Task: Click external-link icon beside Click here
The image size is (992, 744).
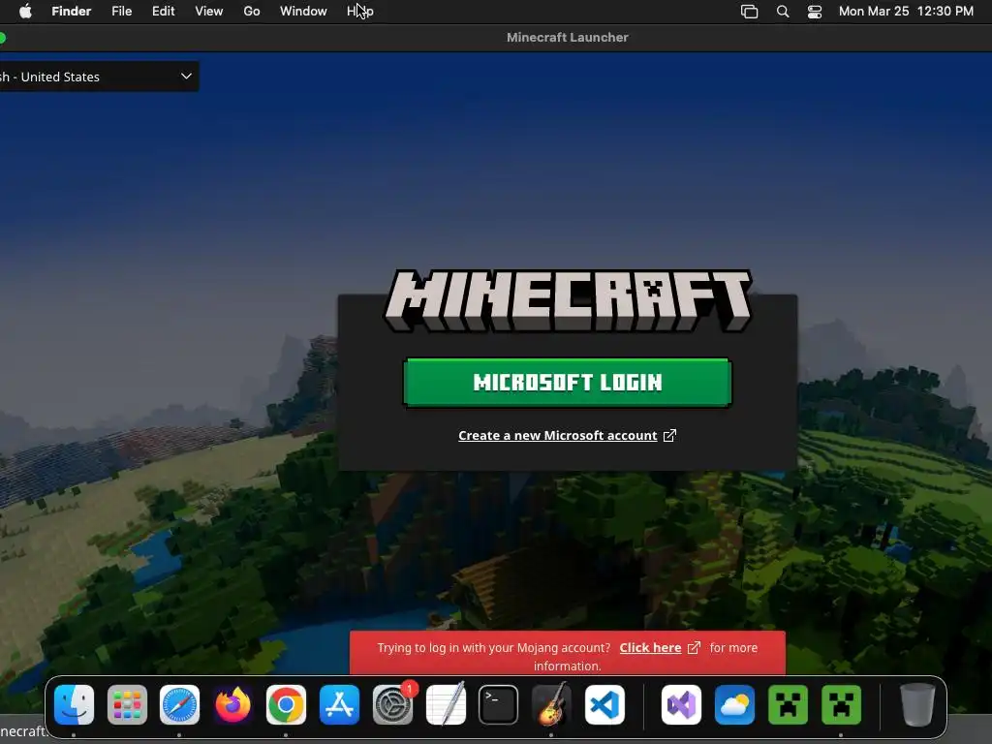Action: coord(694,647)
